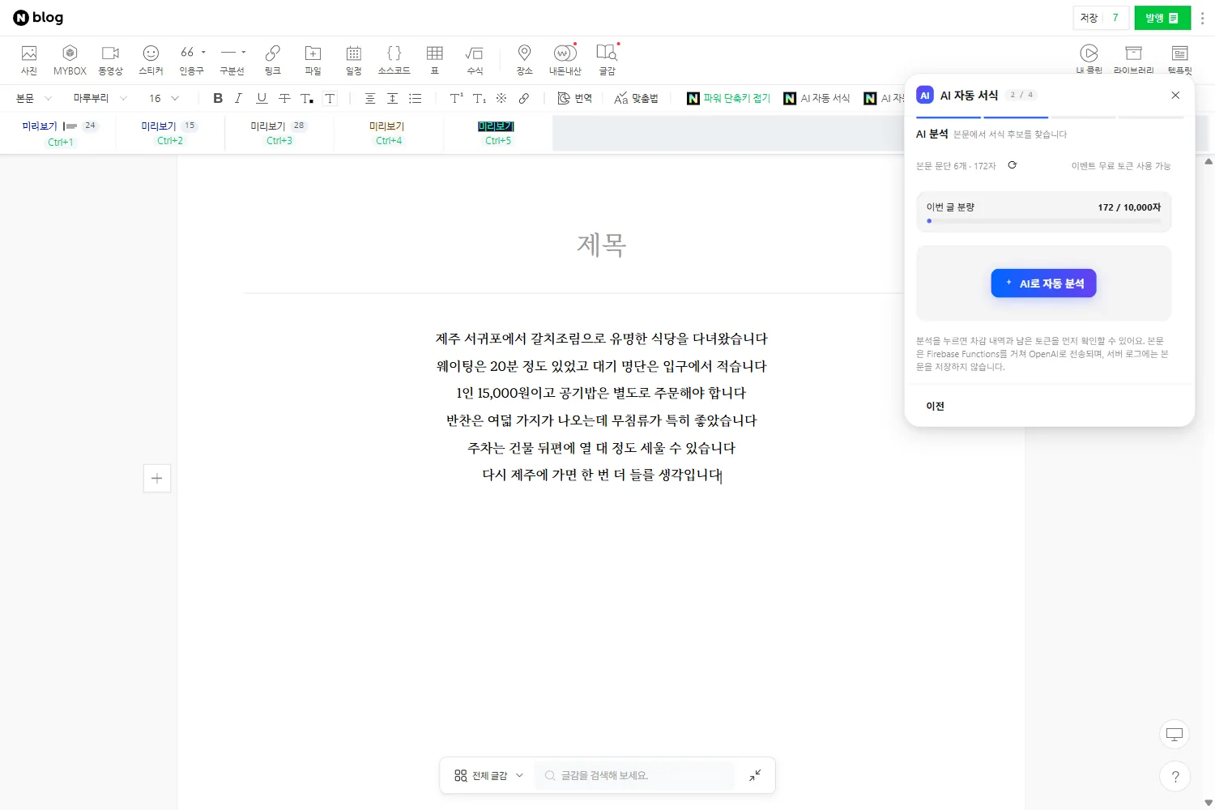
Task: Insert a link with the 링크 icon
Action: click(x=273, y=60)
